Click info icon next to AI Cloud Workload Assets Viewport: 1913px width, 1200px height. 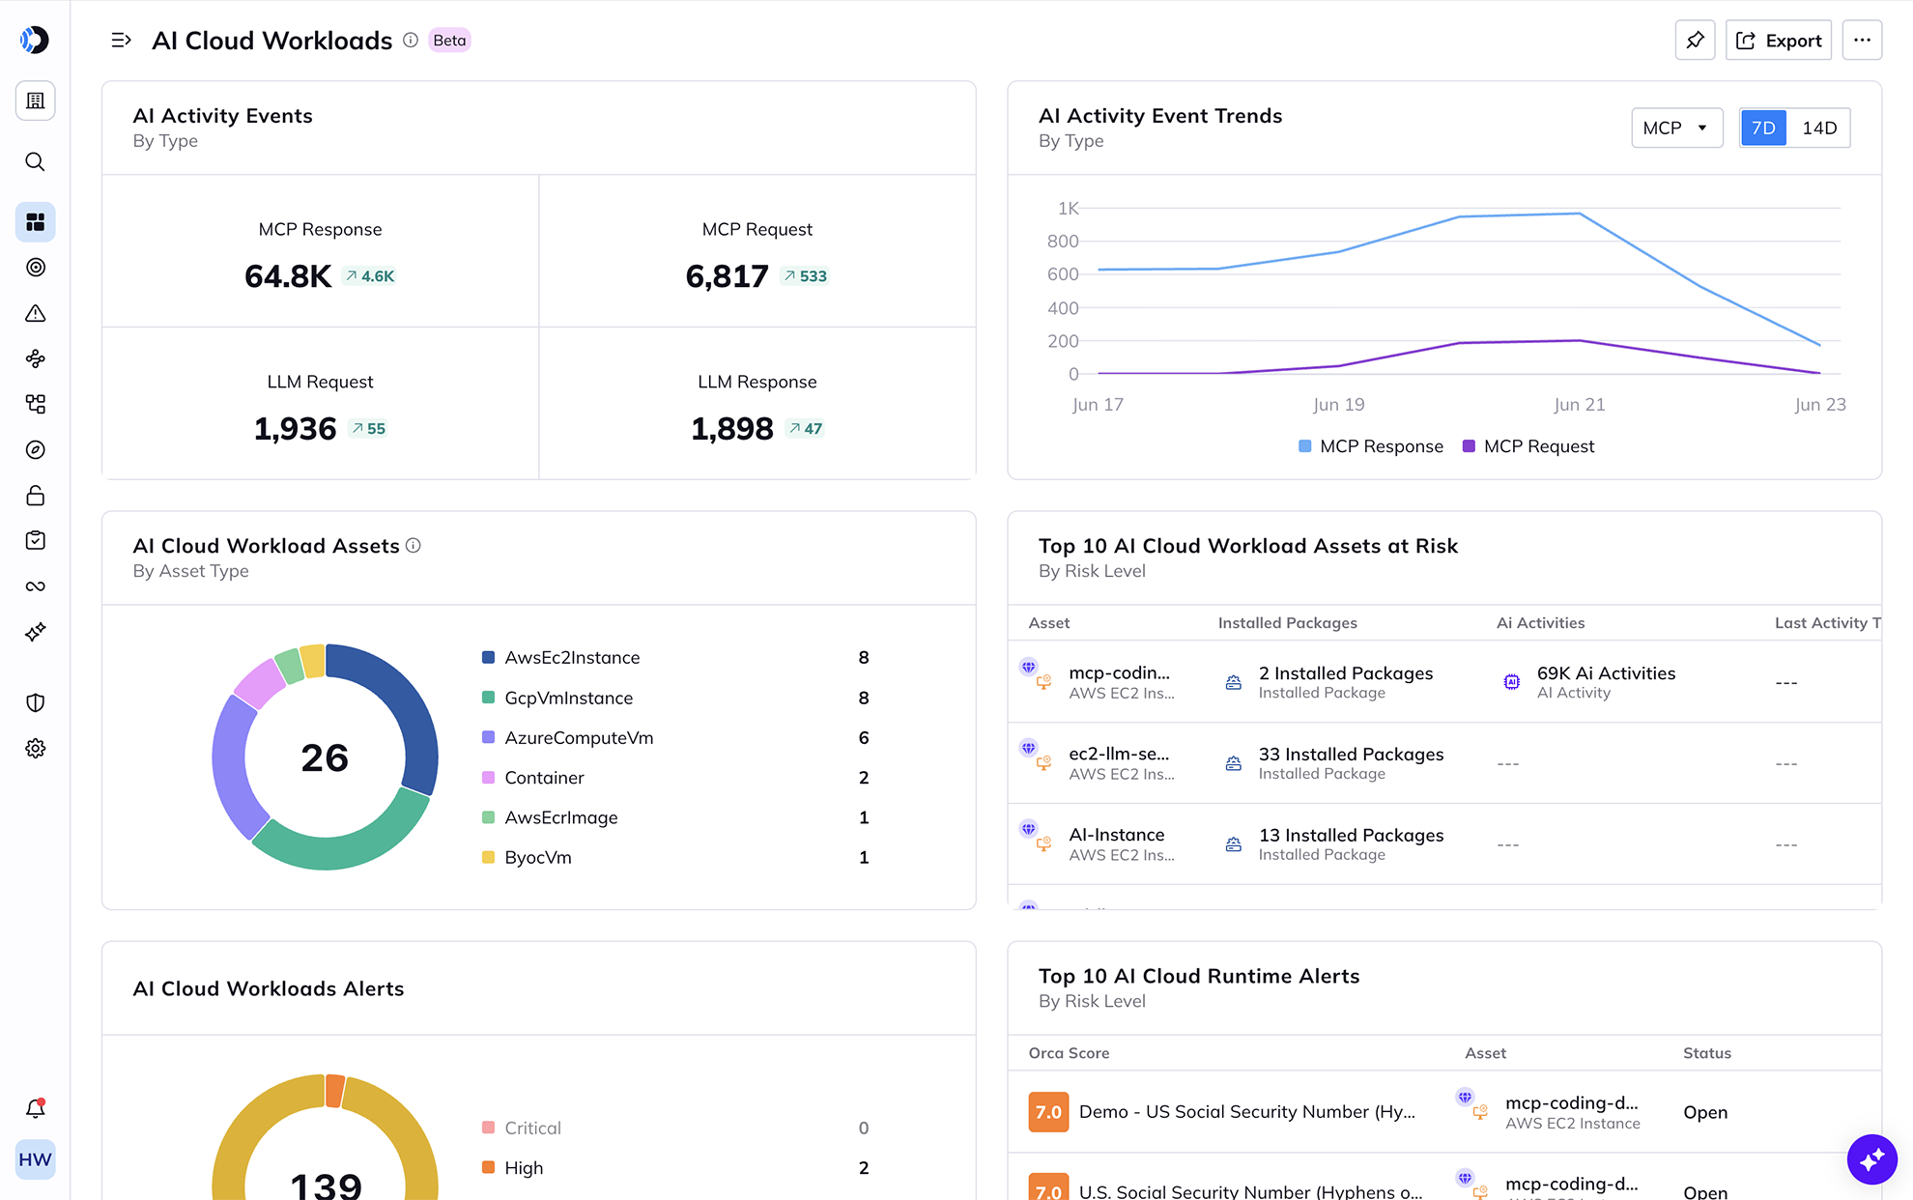coord(414,545)
